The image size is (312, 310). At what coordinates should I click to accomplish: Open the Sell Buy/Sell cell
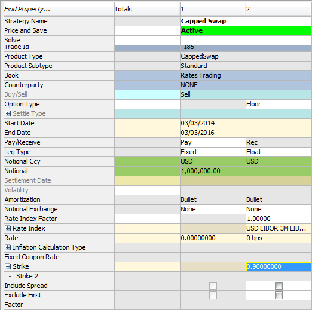pos(246,94)
